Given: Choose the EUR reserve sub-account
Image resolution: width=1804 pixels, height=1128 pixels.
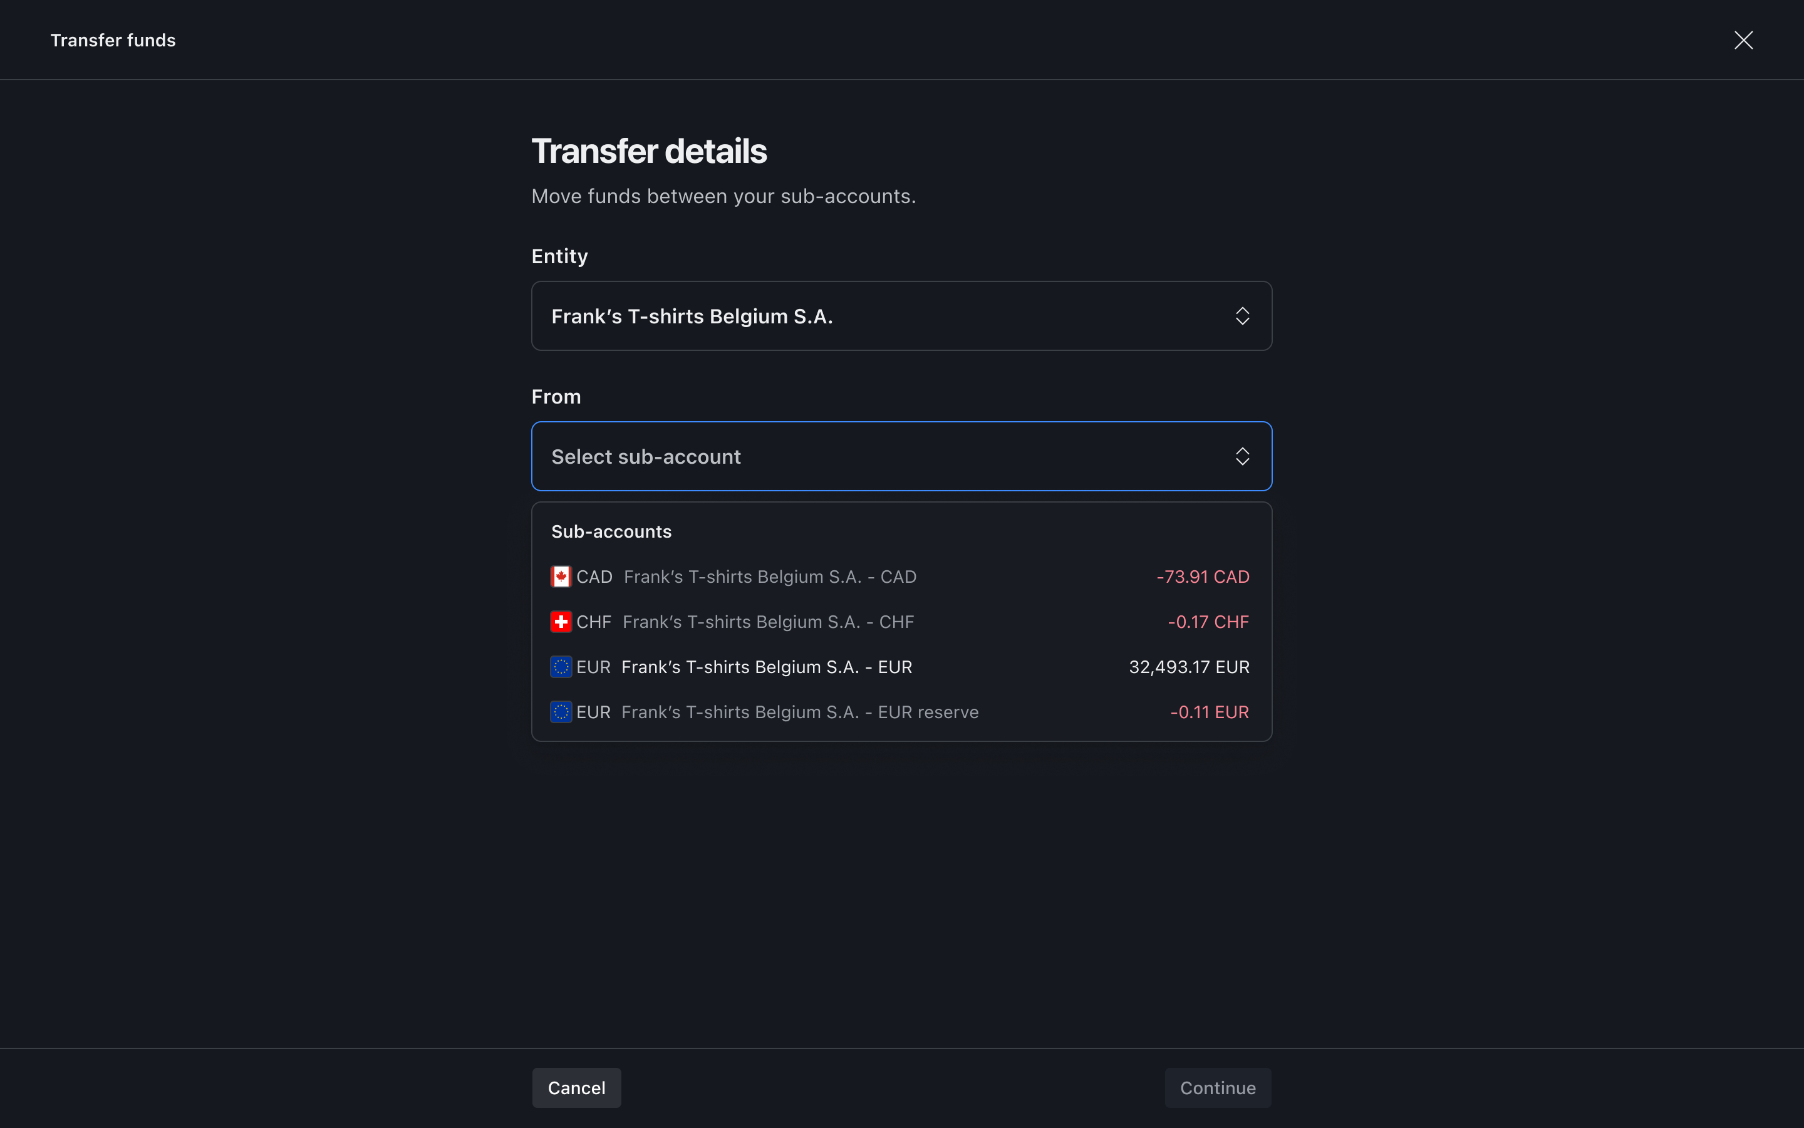Looking at the screenshot, I should click(x=901, y=712).
